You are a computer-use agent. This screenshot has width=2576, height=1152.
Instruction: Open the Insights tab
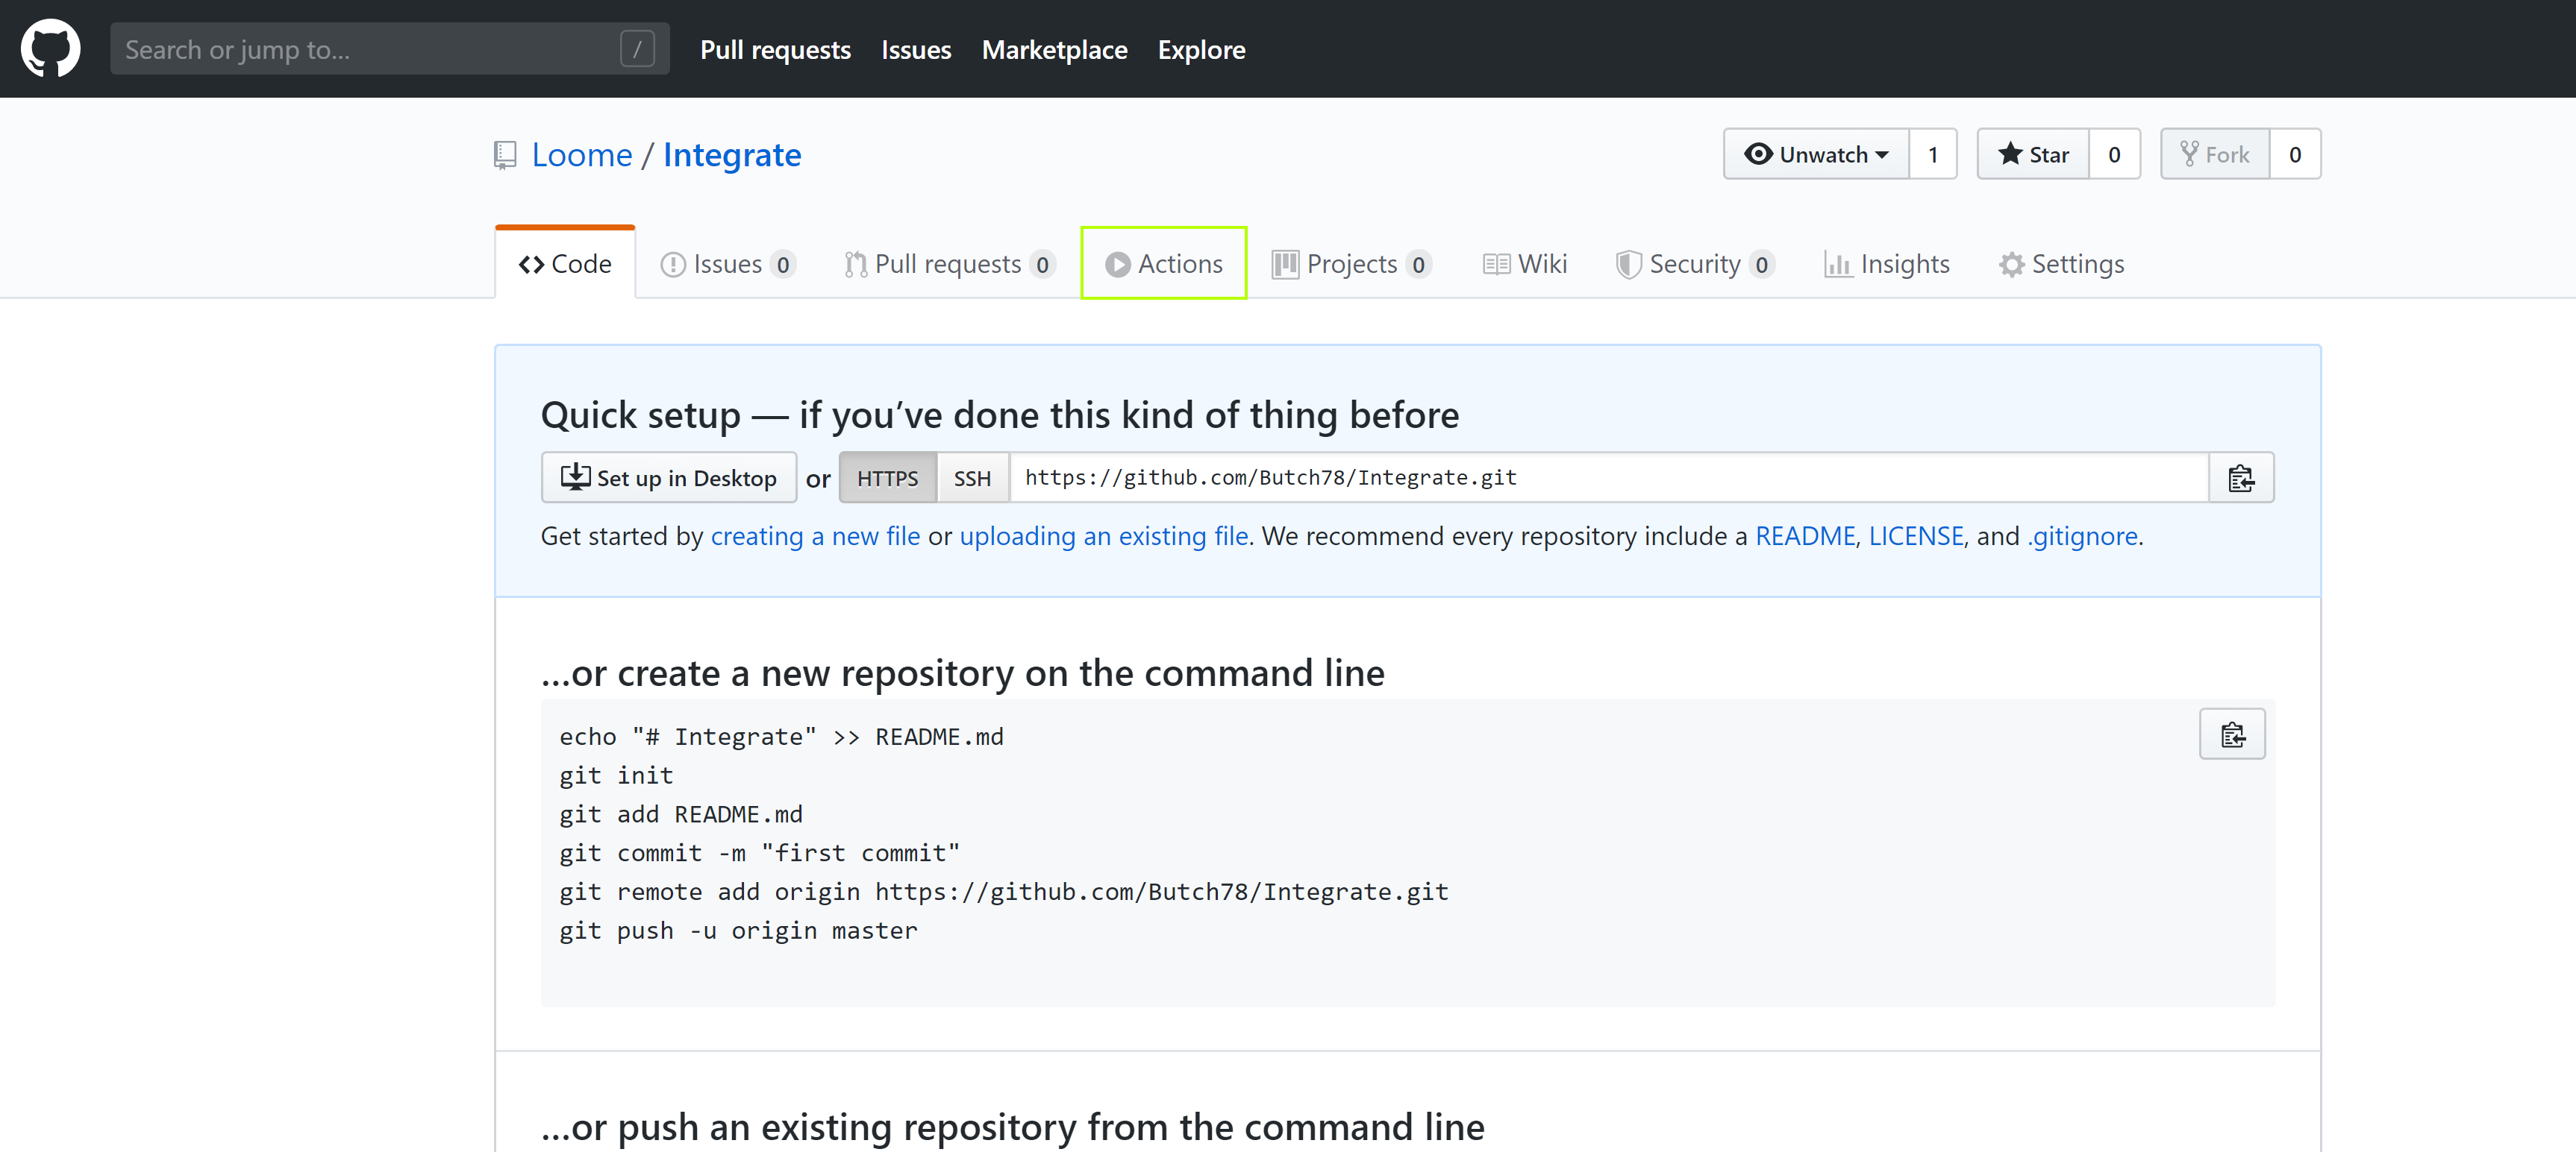[x=1887, y=264]
